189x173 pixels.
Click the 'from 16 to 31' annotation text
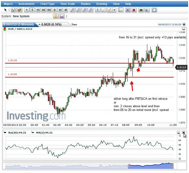point(152,37)
